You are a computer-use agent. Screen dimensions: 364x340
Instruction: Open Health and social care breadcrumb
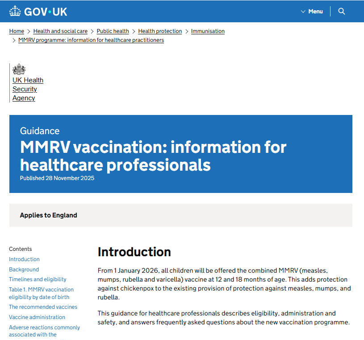60,31
